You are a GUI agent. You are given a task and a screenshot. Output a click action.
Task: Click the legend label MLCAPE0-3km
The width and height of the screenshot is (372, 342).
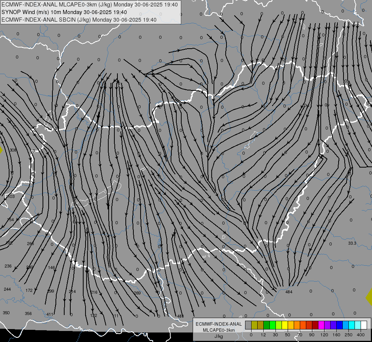pyautogui.click(x=219, y=330)
